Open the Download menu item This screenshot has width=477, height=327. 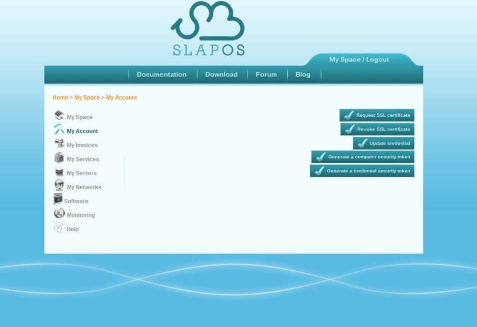[221, 74]
